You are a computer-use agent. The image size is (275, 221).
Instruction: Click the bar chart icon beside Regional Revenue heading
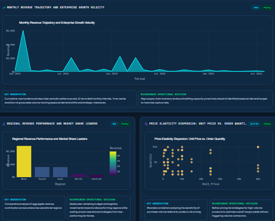tap(4, 124)
